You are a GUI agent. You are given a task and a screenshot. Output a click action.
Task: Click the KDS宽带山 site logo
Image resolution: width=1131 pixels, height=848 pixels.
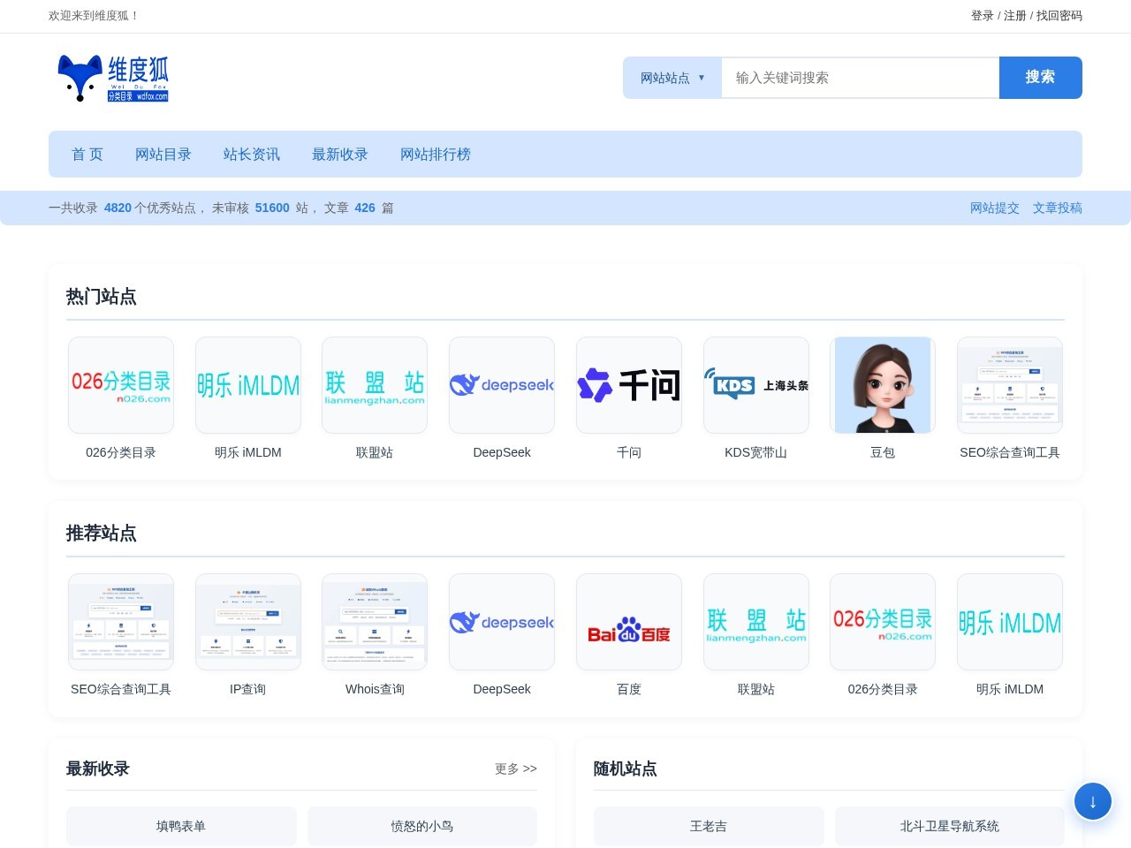(x=755, y=384)
